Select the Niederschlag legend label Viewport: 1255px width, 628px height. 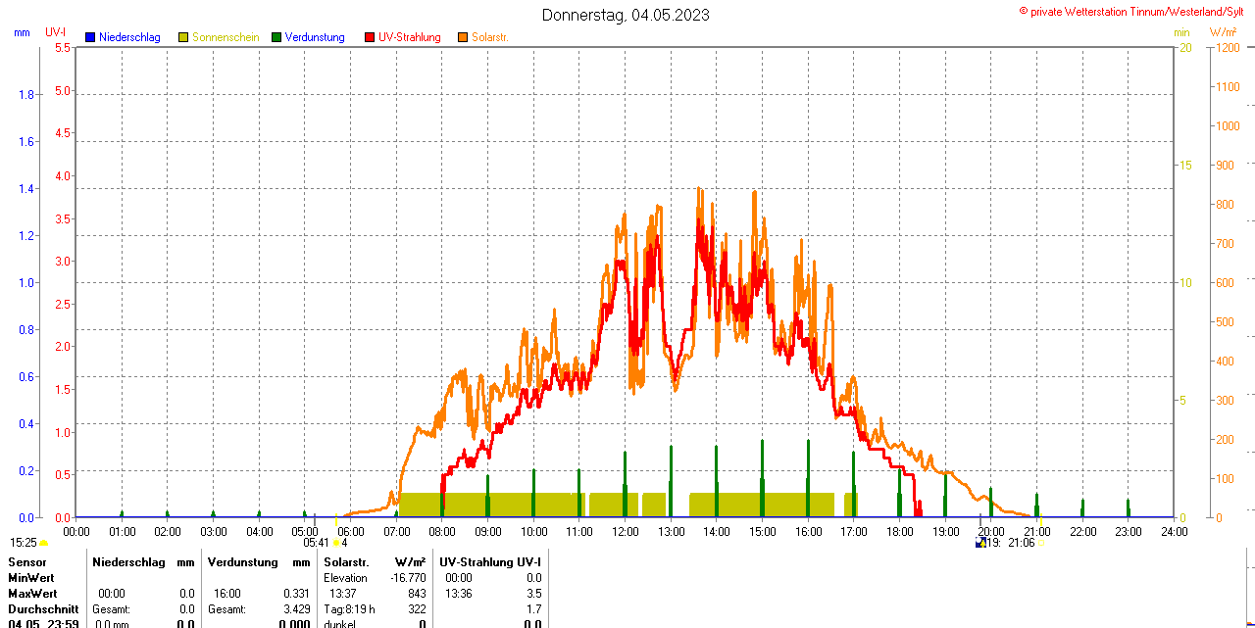pyautogui.click(x=129, y=37)
